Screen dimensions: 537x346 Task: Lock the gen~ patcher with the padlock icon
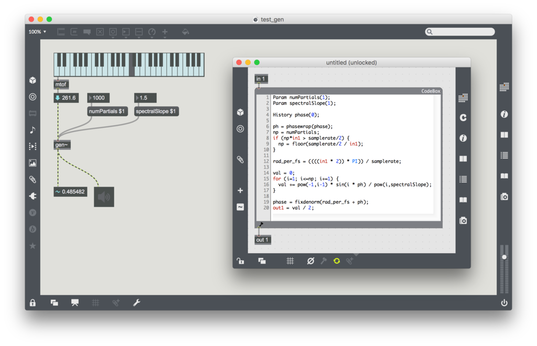coord(241,261)
